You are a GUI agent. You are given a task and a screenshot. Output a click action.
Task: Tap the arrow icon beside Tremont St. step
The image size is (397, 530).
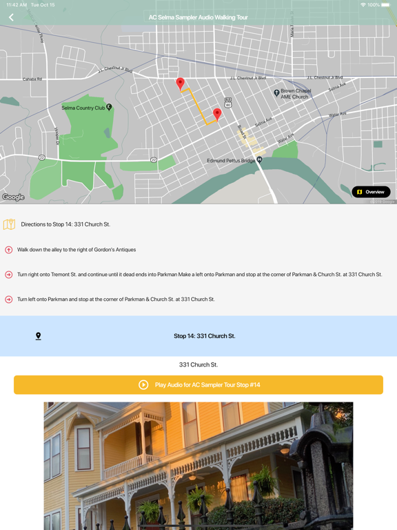pyautogui.click(x=9, y=275)
